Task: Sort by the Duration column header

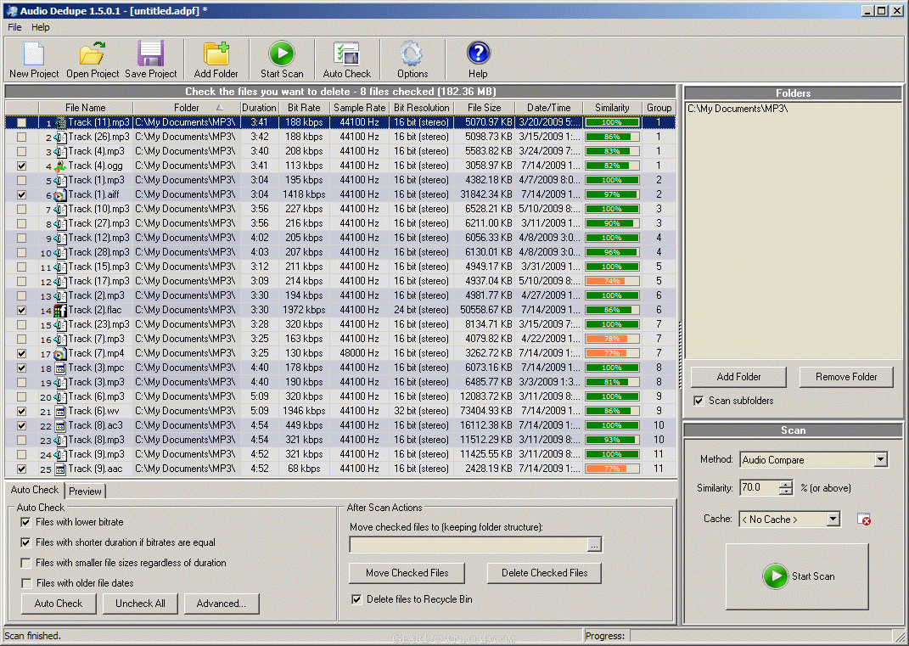Action: (x=259, y=108)
